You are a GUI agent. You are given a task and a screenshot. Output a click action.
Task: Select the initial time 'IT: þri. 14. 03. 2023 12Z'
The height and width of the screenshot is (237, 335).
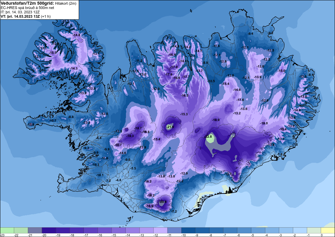tap(20, 12)
